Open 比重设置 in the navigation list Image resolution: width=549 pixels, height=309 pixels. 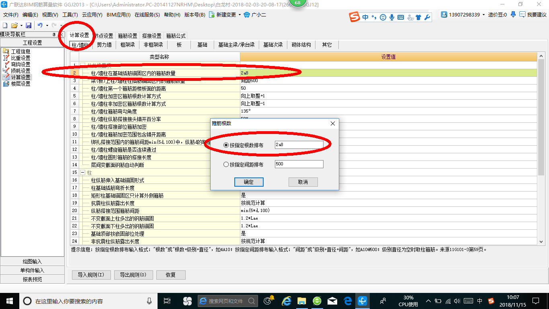pyautogui.click(x=20, y=58)
